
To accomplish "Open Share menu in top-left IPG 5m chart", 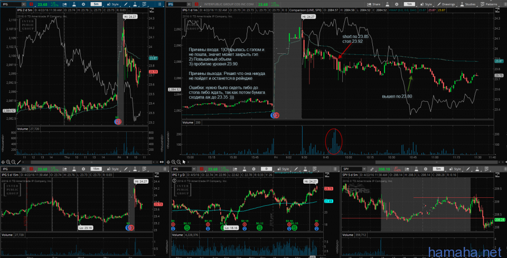I will click(x=64, y=5).
